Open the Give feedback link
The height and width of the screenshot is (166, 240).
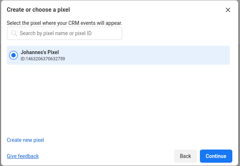[x=23, y=156]
